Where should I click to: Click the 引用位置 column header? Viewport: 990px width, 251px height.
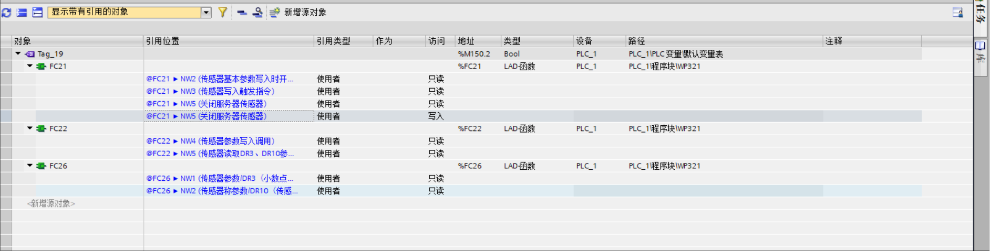(x=162, y=41)
